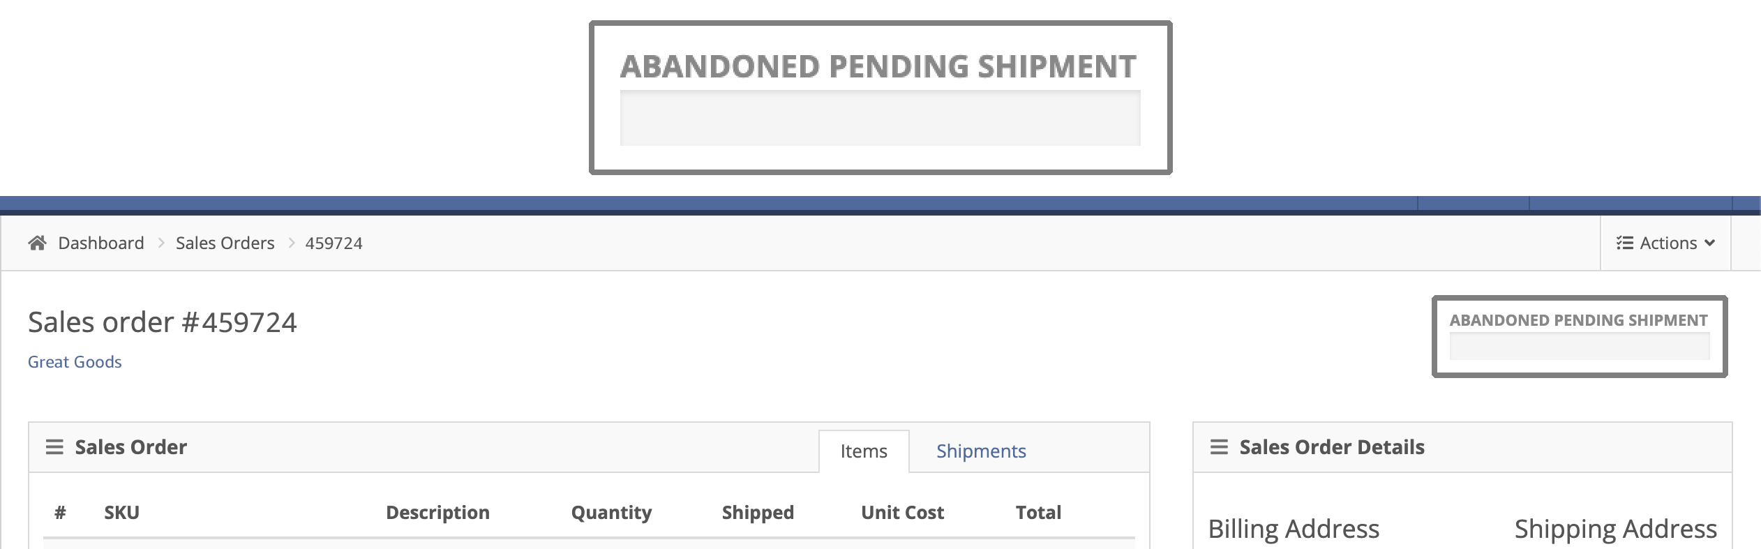Open the Great Goods customer link
The width and height of the screenshot is (1761, 549).
pyautogui.click(x=75, y=362)
